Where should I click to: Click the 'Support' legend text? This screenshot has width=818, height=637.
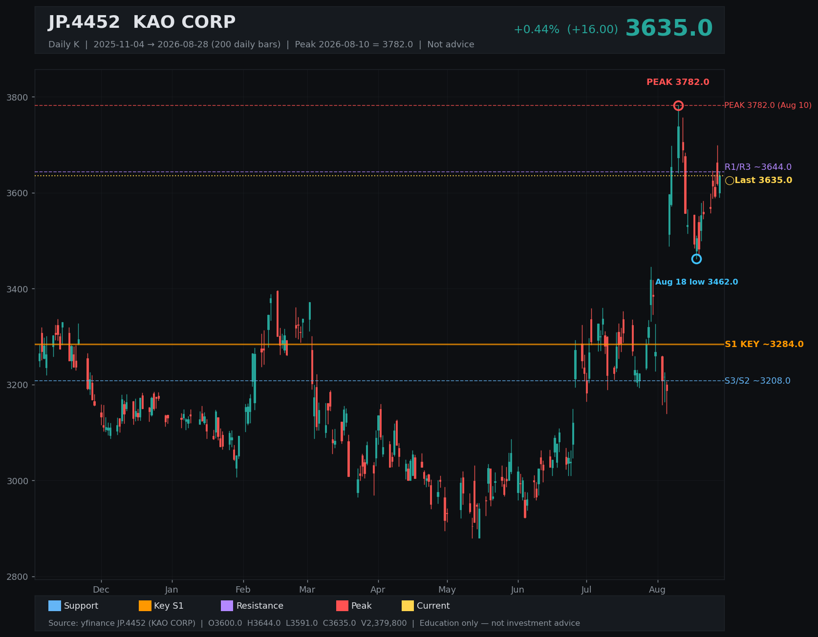pos(81,606)
